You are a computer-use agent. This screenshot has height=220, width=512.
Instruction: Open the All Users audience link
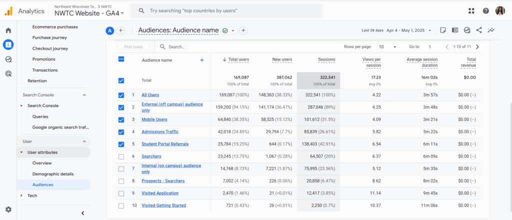coord(150,95)
